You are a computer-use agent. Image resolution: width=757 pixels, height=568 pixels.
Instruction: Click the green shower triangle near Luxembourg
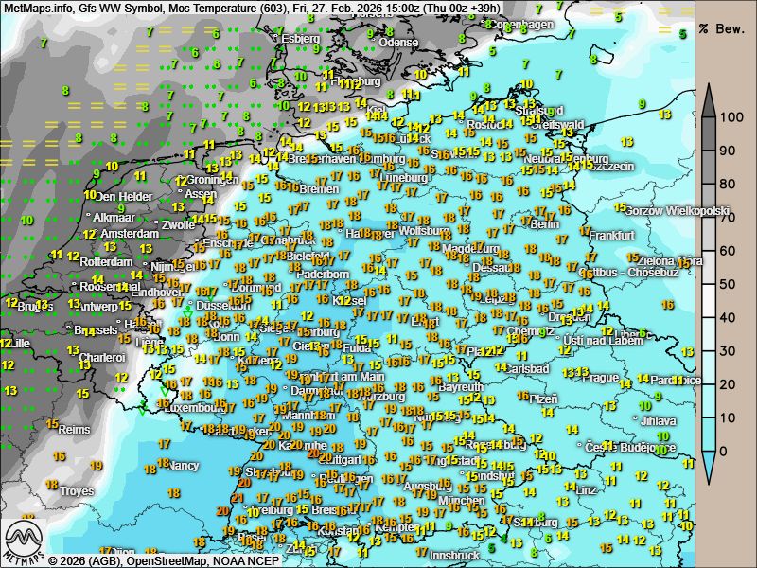point(143,409)
